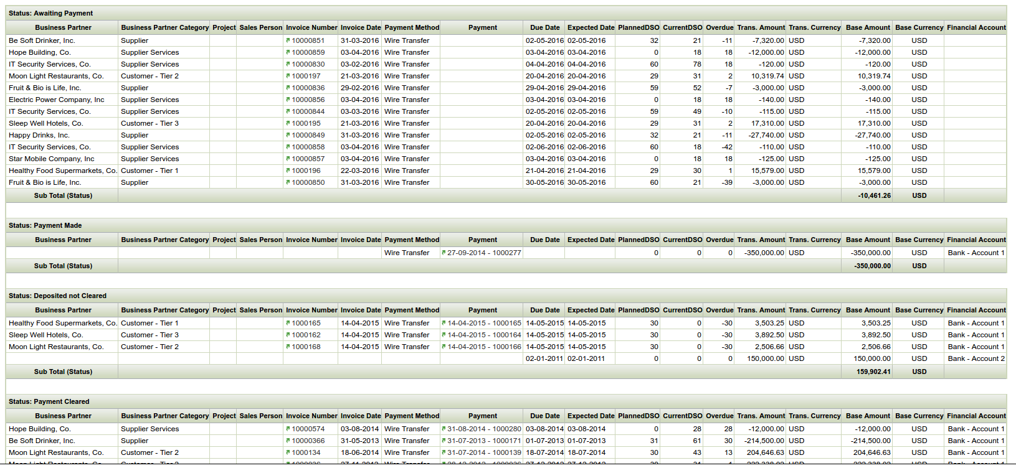This screenshot has height=468, width=1016.
Task: Click the link icon beside invoice 10000574
Action: [x=288, y=429]
